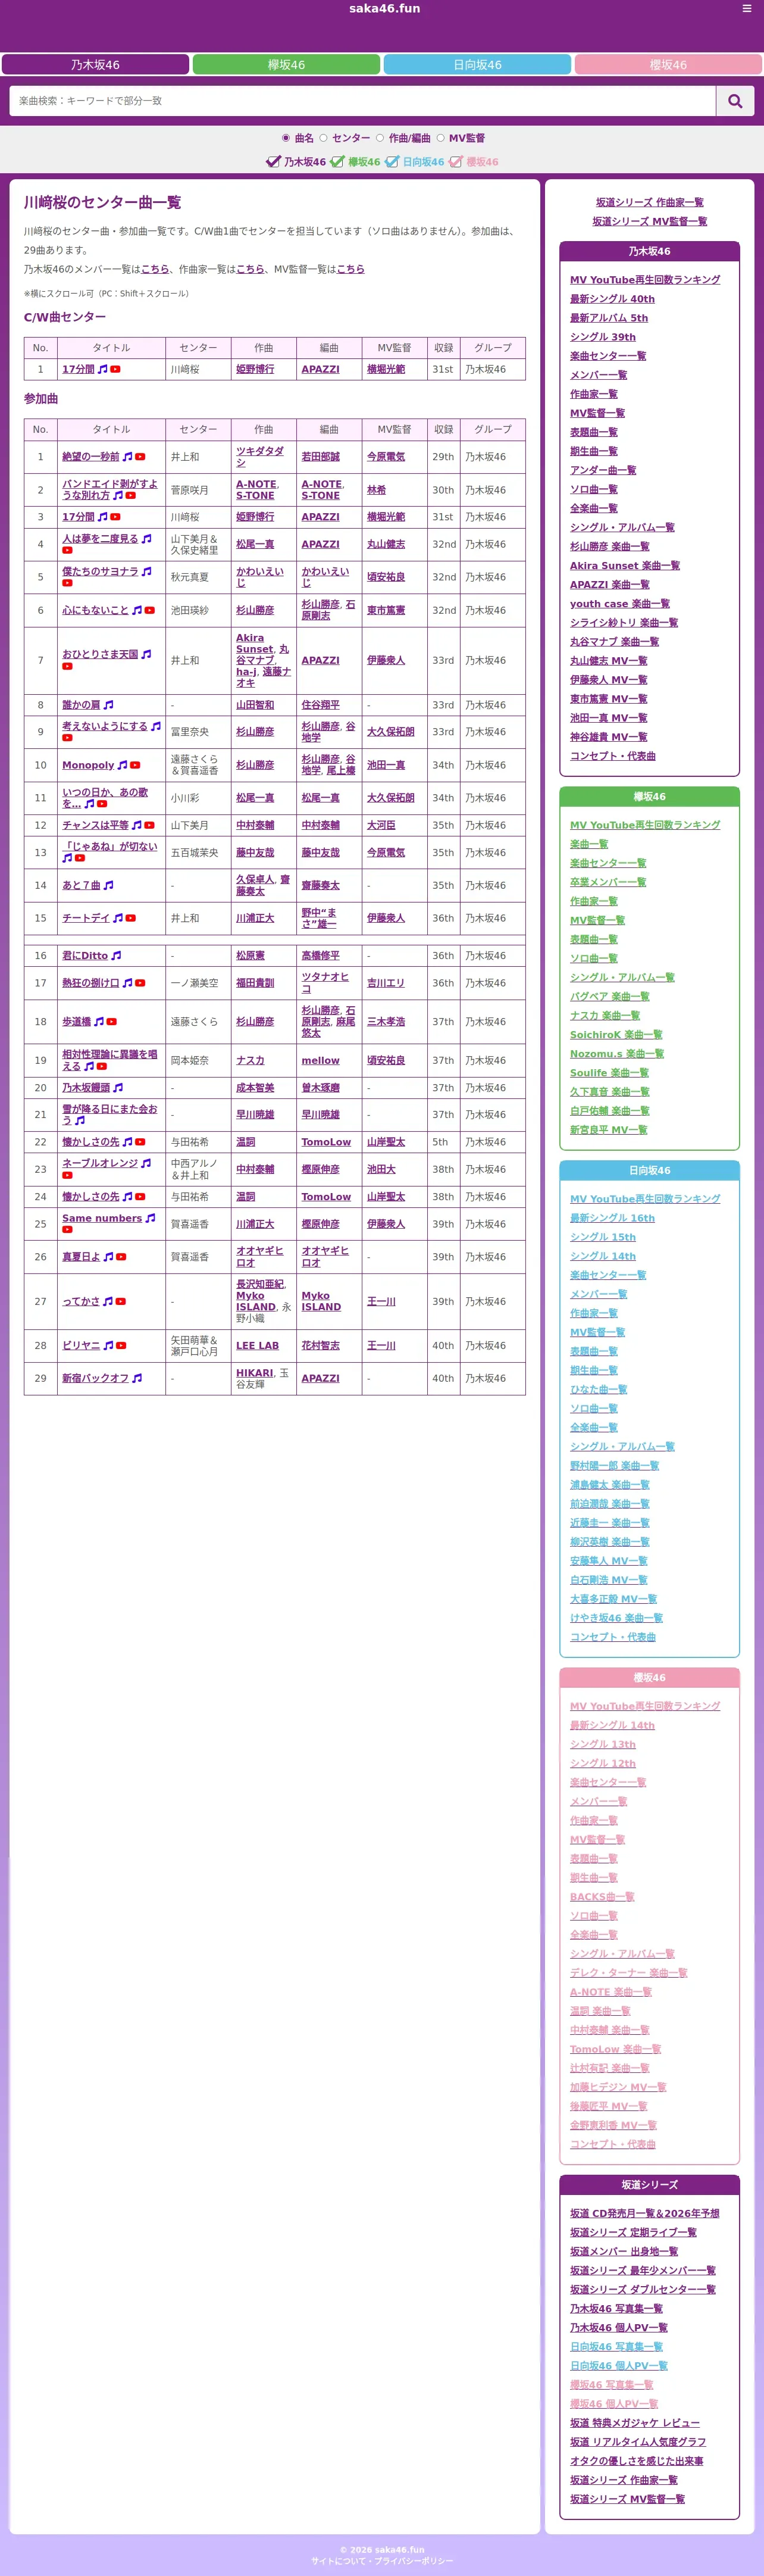Screen dimensions: 764x2576
Task: Click music note next to 心にもないこと
Action: [136, 610]
